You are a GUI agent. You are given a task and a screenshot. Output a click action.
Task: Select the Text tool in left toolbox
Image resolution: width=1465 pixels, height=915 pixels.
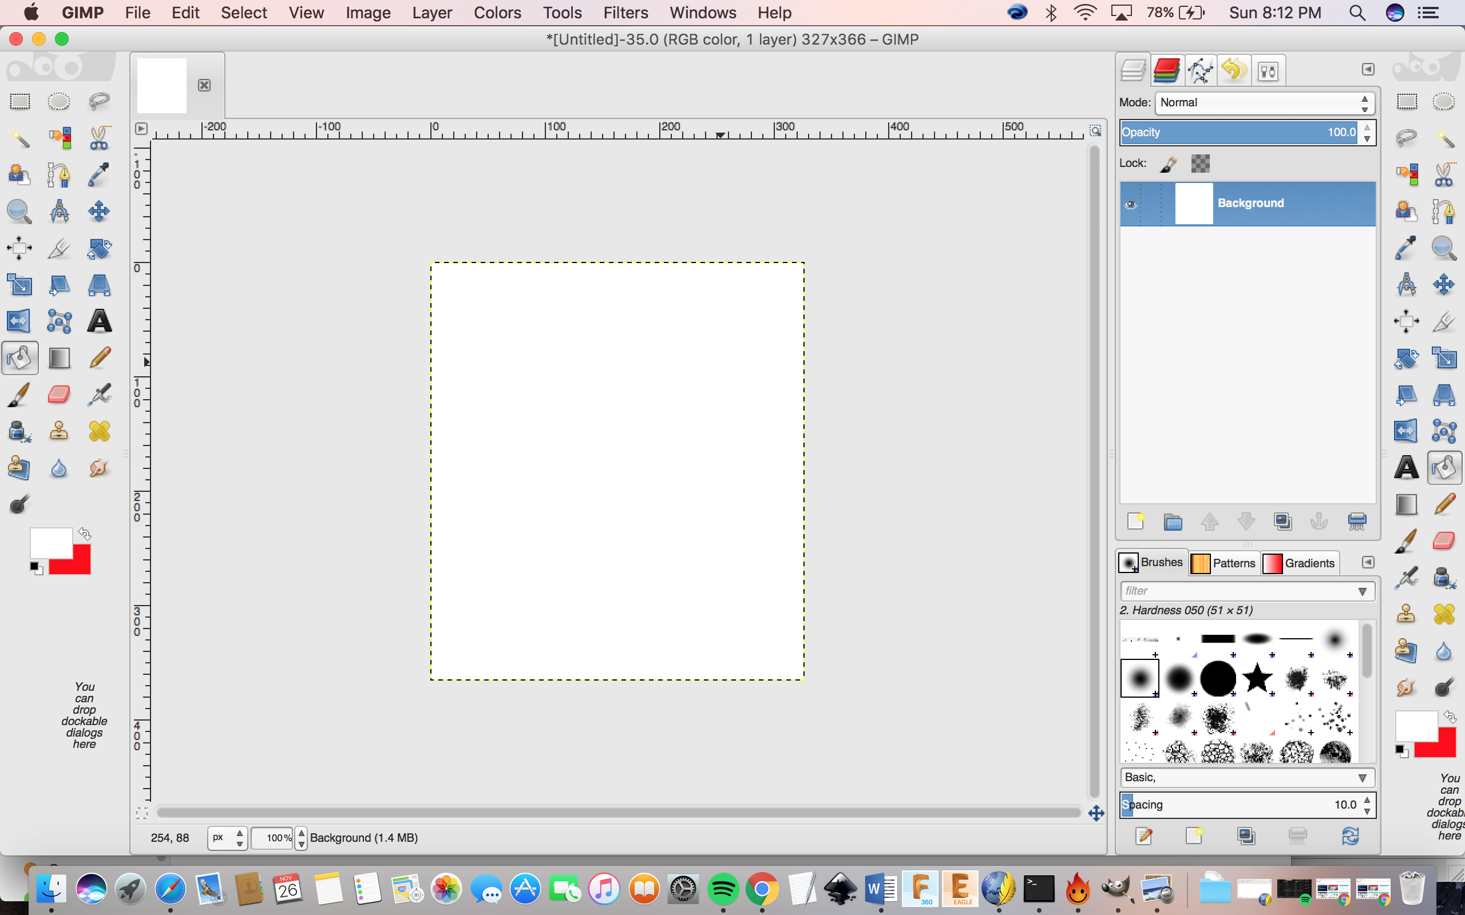99,321
